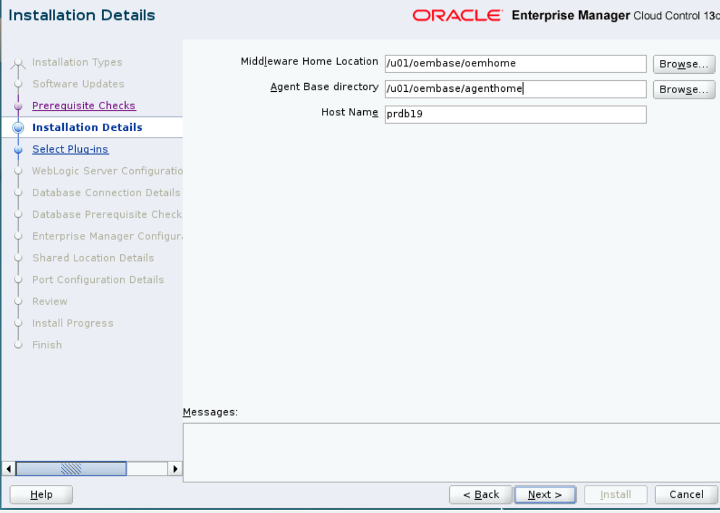Click the Installation Details step bullet icon
The height and width of the screenshot is (513, 720).
pyautogui.click(x=19, y=128)
